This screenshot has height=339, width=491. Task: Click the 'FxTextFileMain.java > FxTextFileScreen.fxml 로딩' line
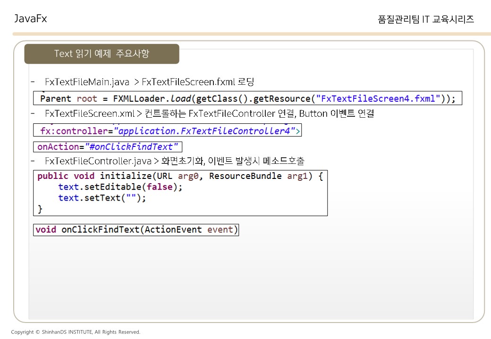click(149, 82)
